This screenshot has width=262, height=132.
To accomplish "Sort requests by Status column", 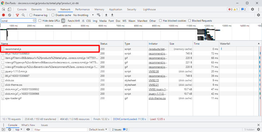I will [112, 43].
